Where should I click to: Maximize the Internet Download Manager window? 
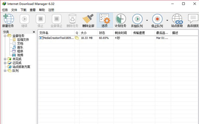point(183,4)
